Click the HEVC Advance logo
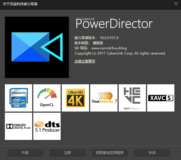The width and height of the screenshot is (181, 160). pos(132,98)
